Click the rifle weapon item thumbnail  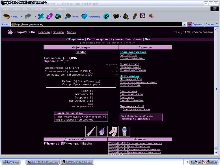click(x=91, y=131)
